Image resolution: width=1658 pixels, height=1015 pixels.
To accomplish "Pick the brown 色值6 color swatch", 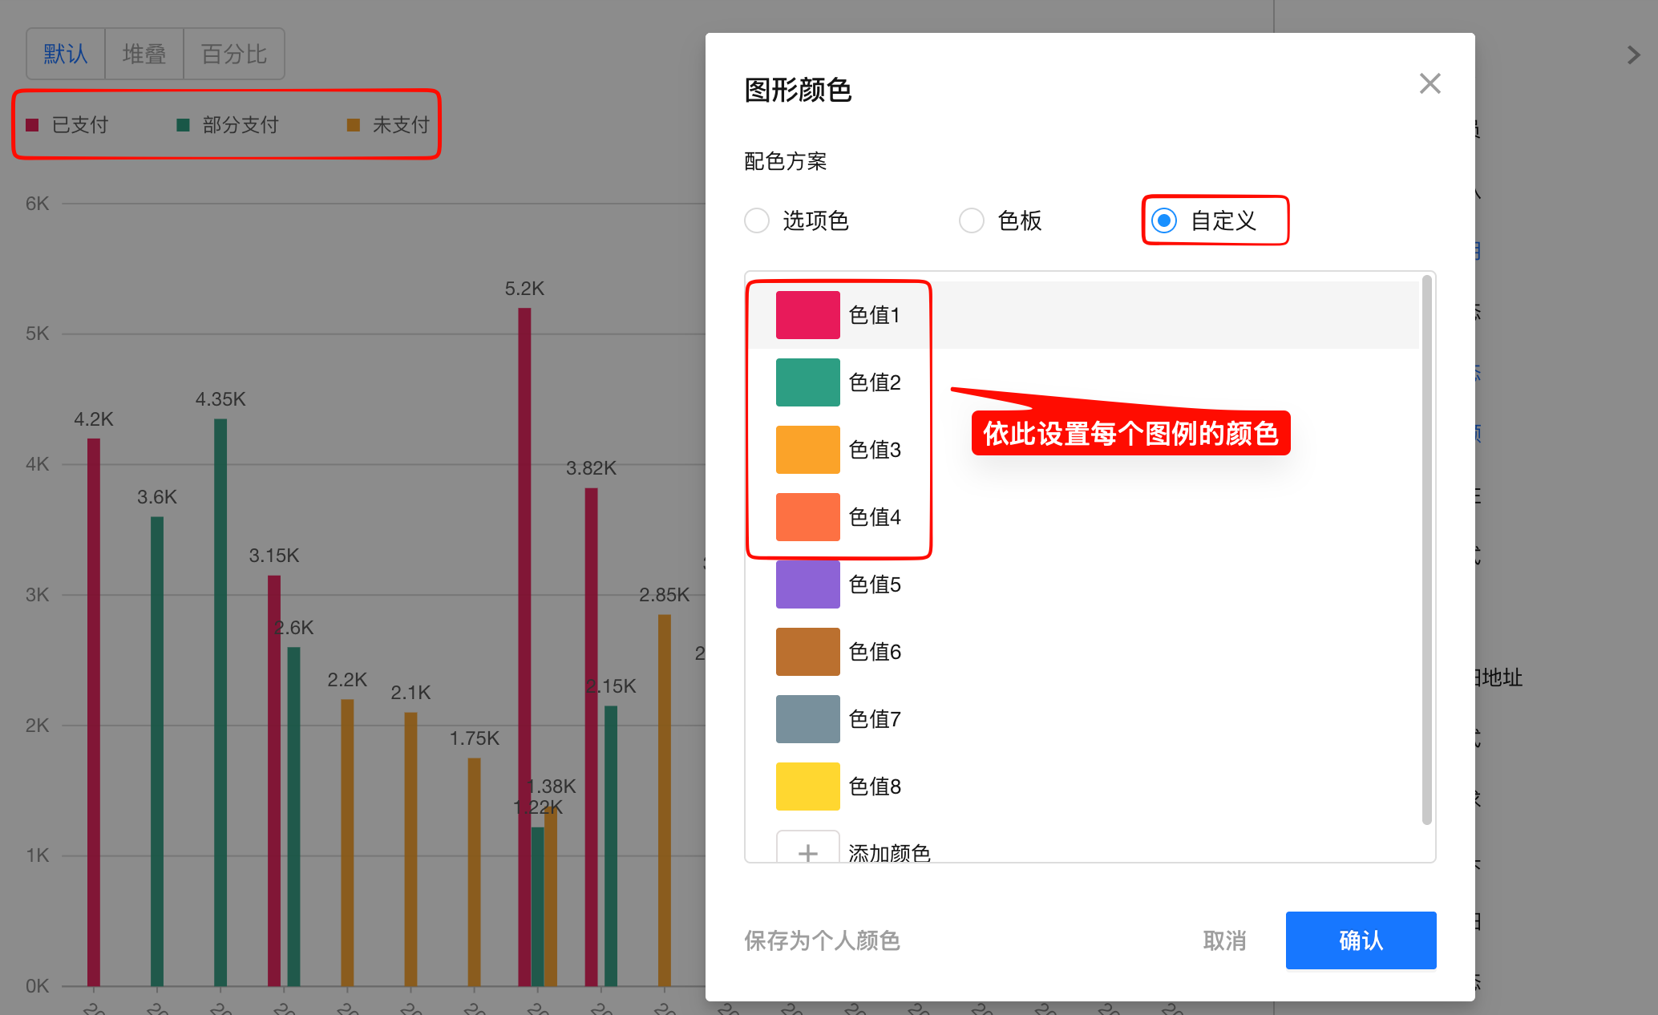I will (x=807, y=652).
